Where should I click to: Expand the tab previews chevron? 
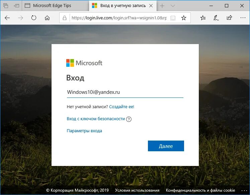(x=173, y=6)
